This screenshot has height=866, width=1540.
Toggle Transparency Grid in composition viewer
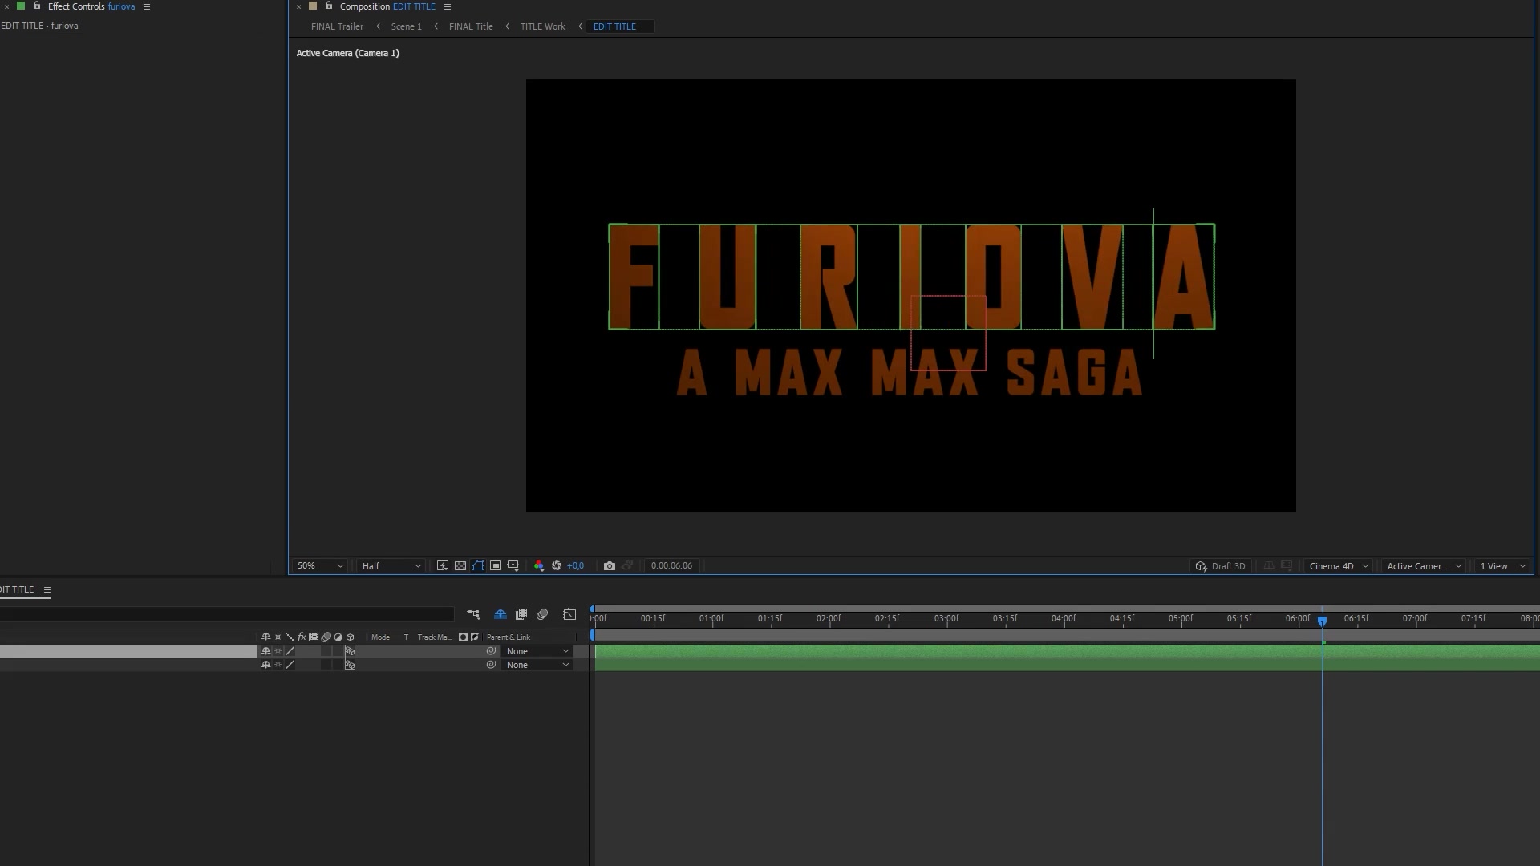tap(460, 566)
